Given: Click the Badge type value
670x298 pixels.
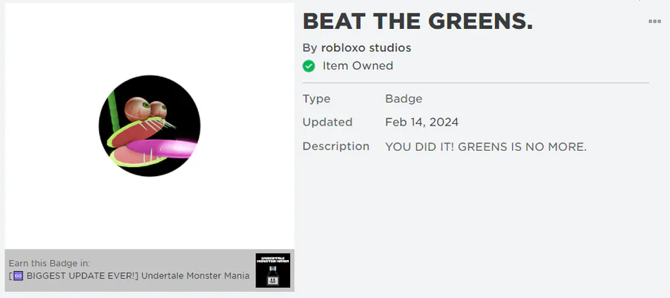Looking at the screenshot, I should coord(403,99).
